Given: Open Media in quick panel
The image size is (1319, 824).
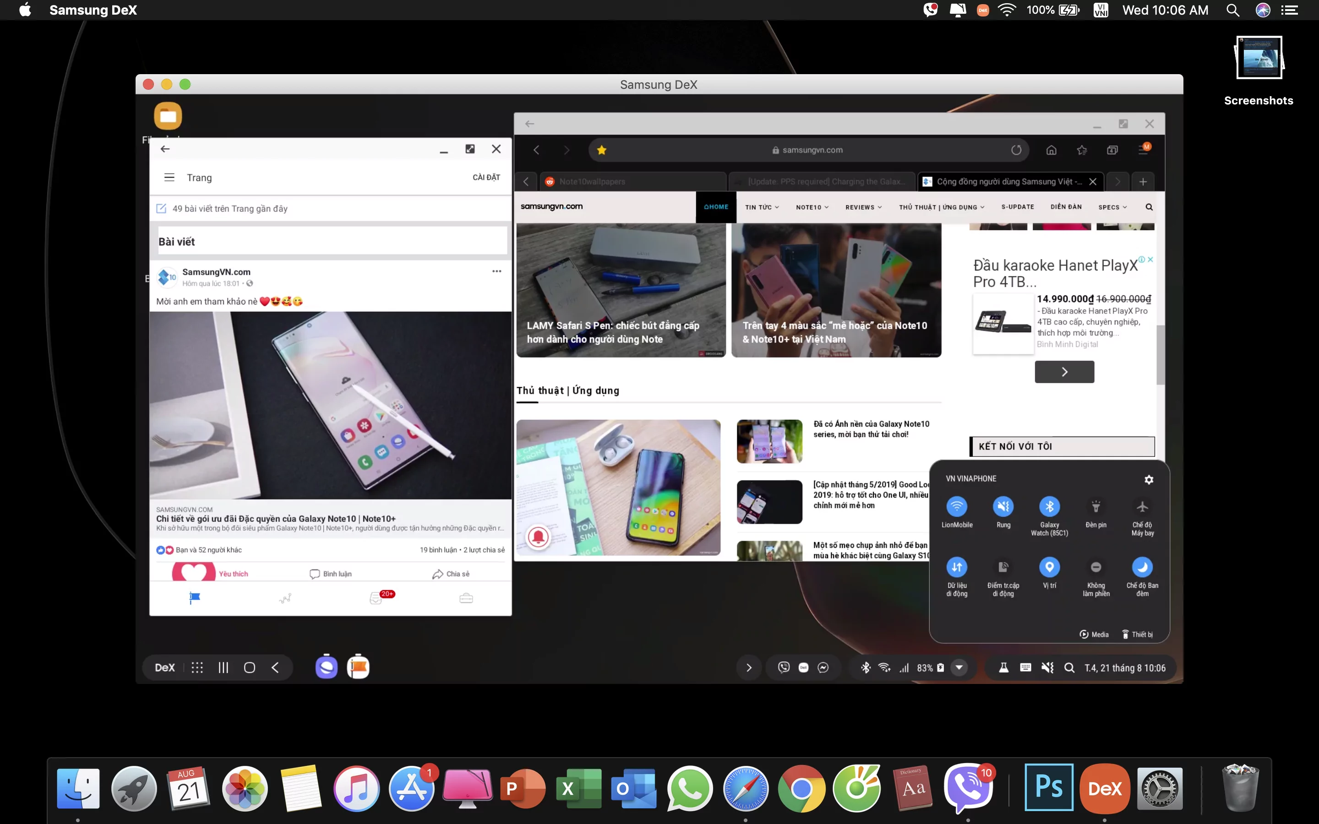Looking at the screenshot, I should pyautogui.click(x=1094, y=634).
